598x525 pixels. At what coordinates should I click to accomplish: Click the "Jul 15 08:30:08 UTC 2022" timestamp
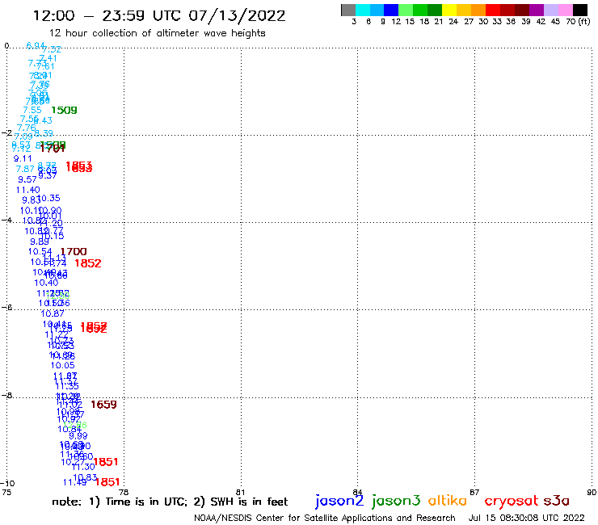[x=526, y=518]
